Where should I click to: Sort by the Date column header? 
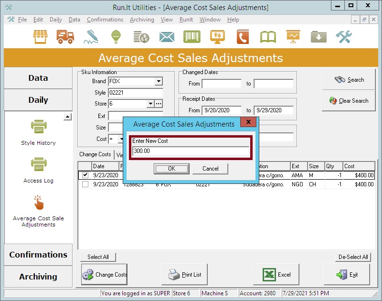pyautogui.click(x=105, y=166)
